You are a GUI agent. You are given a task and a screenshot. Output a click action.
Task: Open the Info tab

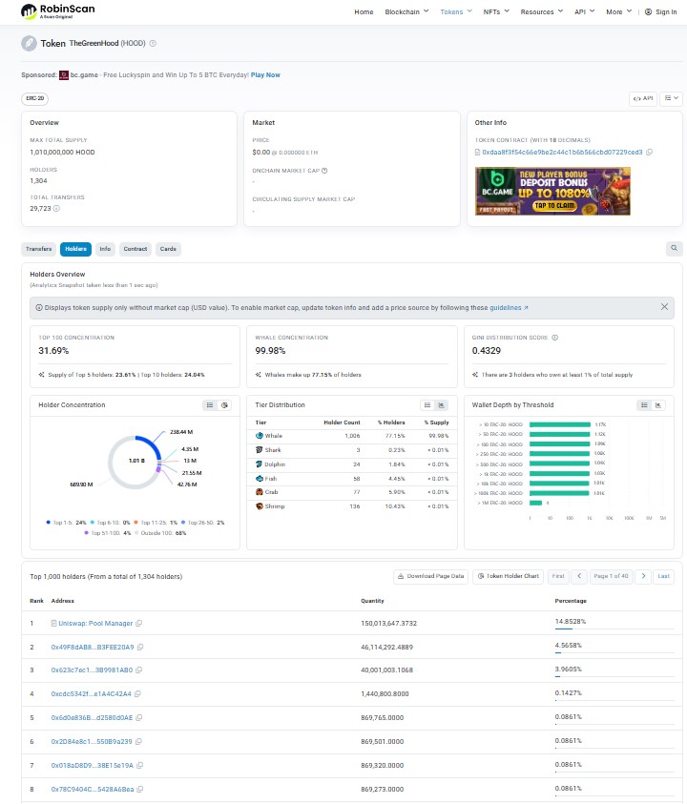tap(105, 249)
